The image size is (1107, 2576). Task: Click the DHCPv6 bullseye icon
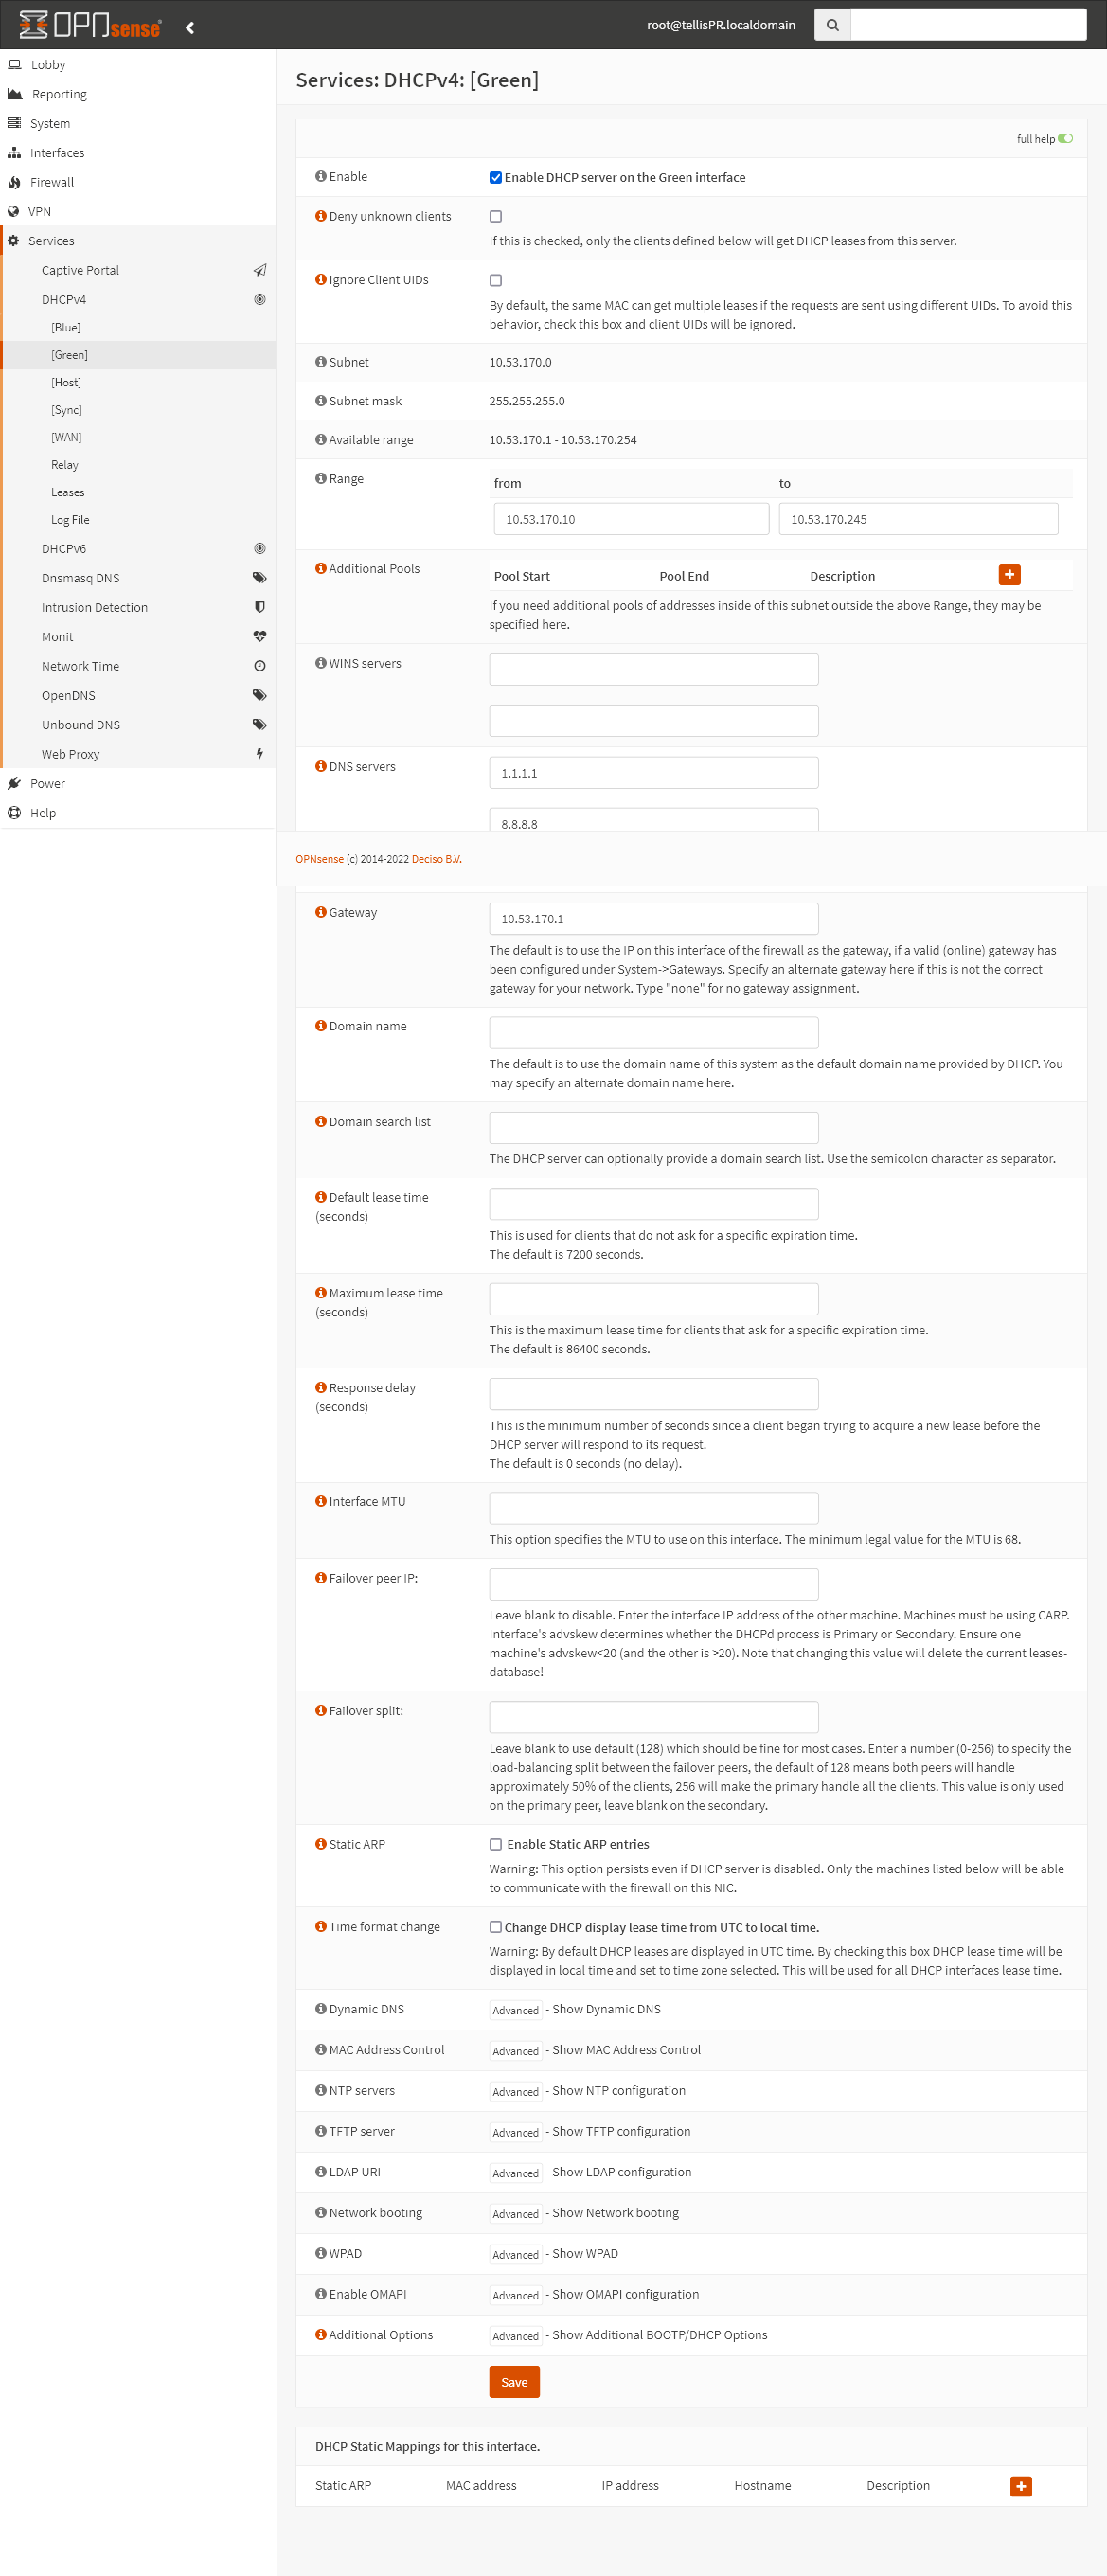260,548
